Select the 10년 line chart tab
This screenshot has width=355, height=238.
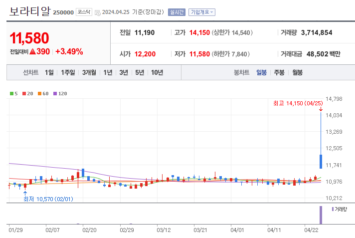tap(157, 72)
